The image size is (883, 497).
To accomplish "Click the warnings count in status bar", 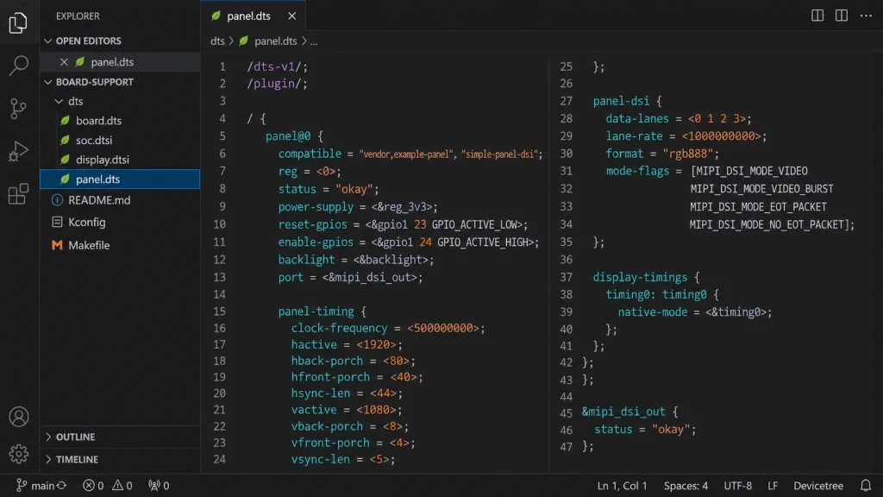I will [122, 485].
